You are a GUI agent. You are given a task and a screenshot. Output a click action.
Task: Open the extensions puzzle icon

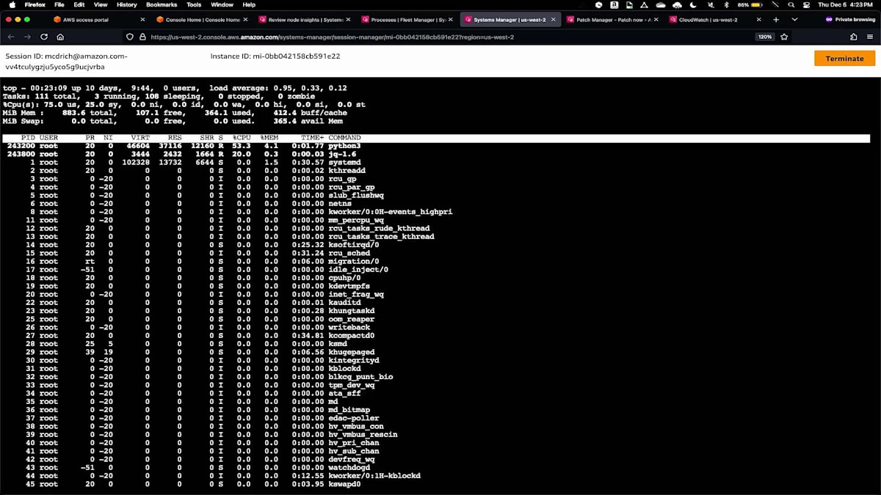pyautogui.click(x=853, y=37)
